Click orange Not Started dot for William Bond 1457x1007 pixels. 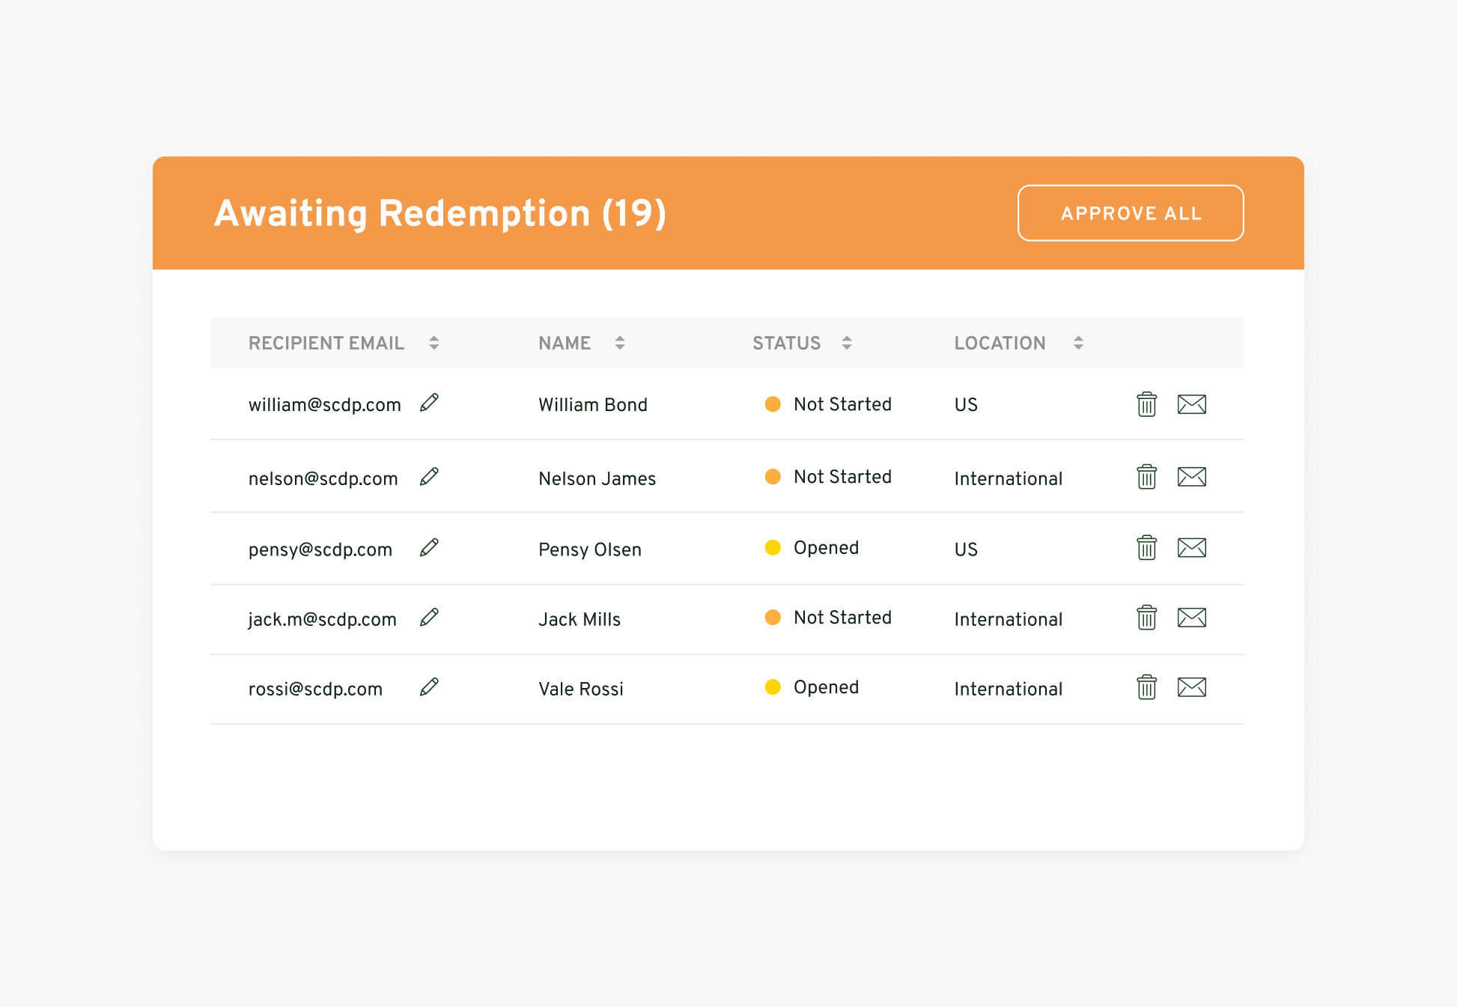pos(773,404)
